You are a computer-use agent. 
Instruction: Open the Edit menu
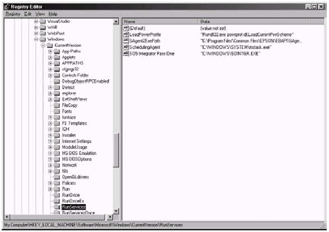(28, 14)
